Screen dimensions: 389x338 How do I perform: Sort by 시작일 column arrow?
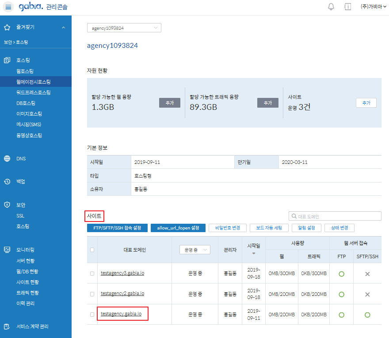click(x=254, y=254)
